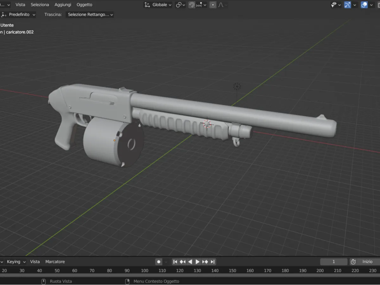Toggle the viewport gizmos icon
This screenshot has width=380, height=285.
coord(347,4)
